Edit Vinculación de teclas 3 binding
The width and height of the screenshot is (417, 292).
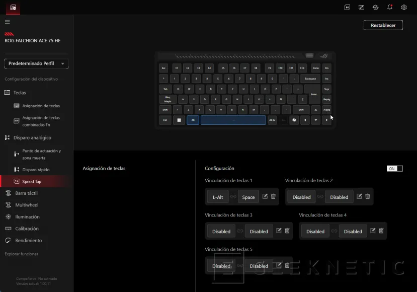point(279,231)
